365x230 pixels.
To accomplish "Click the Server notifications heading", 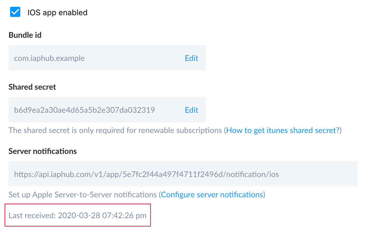I will (x=43, y=151).
